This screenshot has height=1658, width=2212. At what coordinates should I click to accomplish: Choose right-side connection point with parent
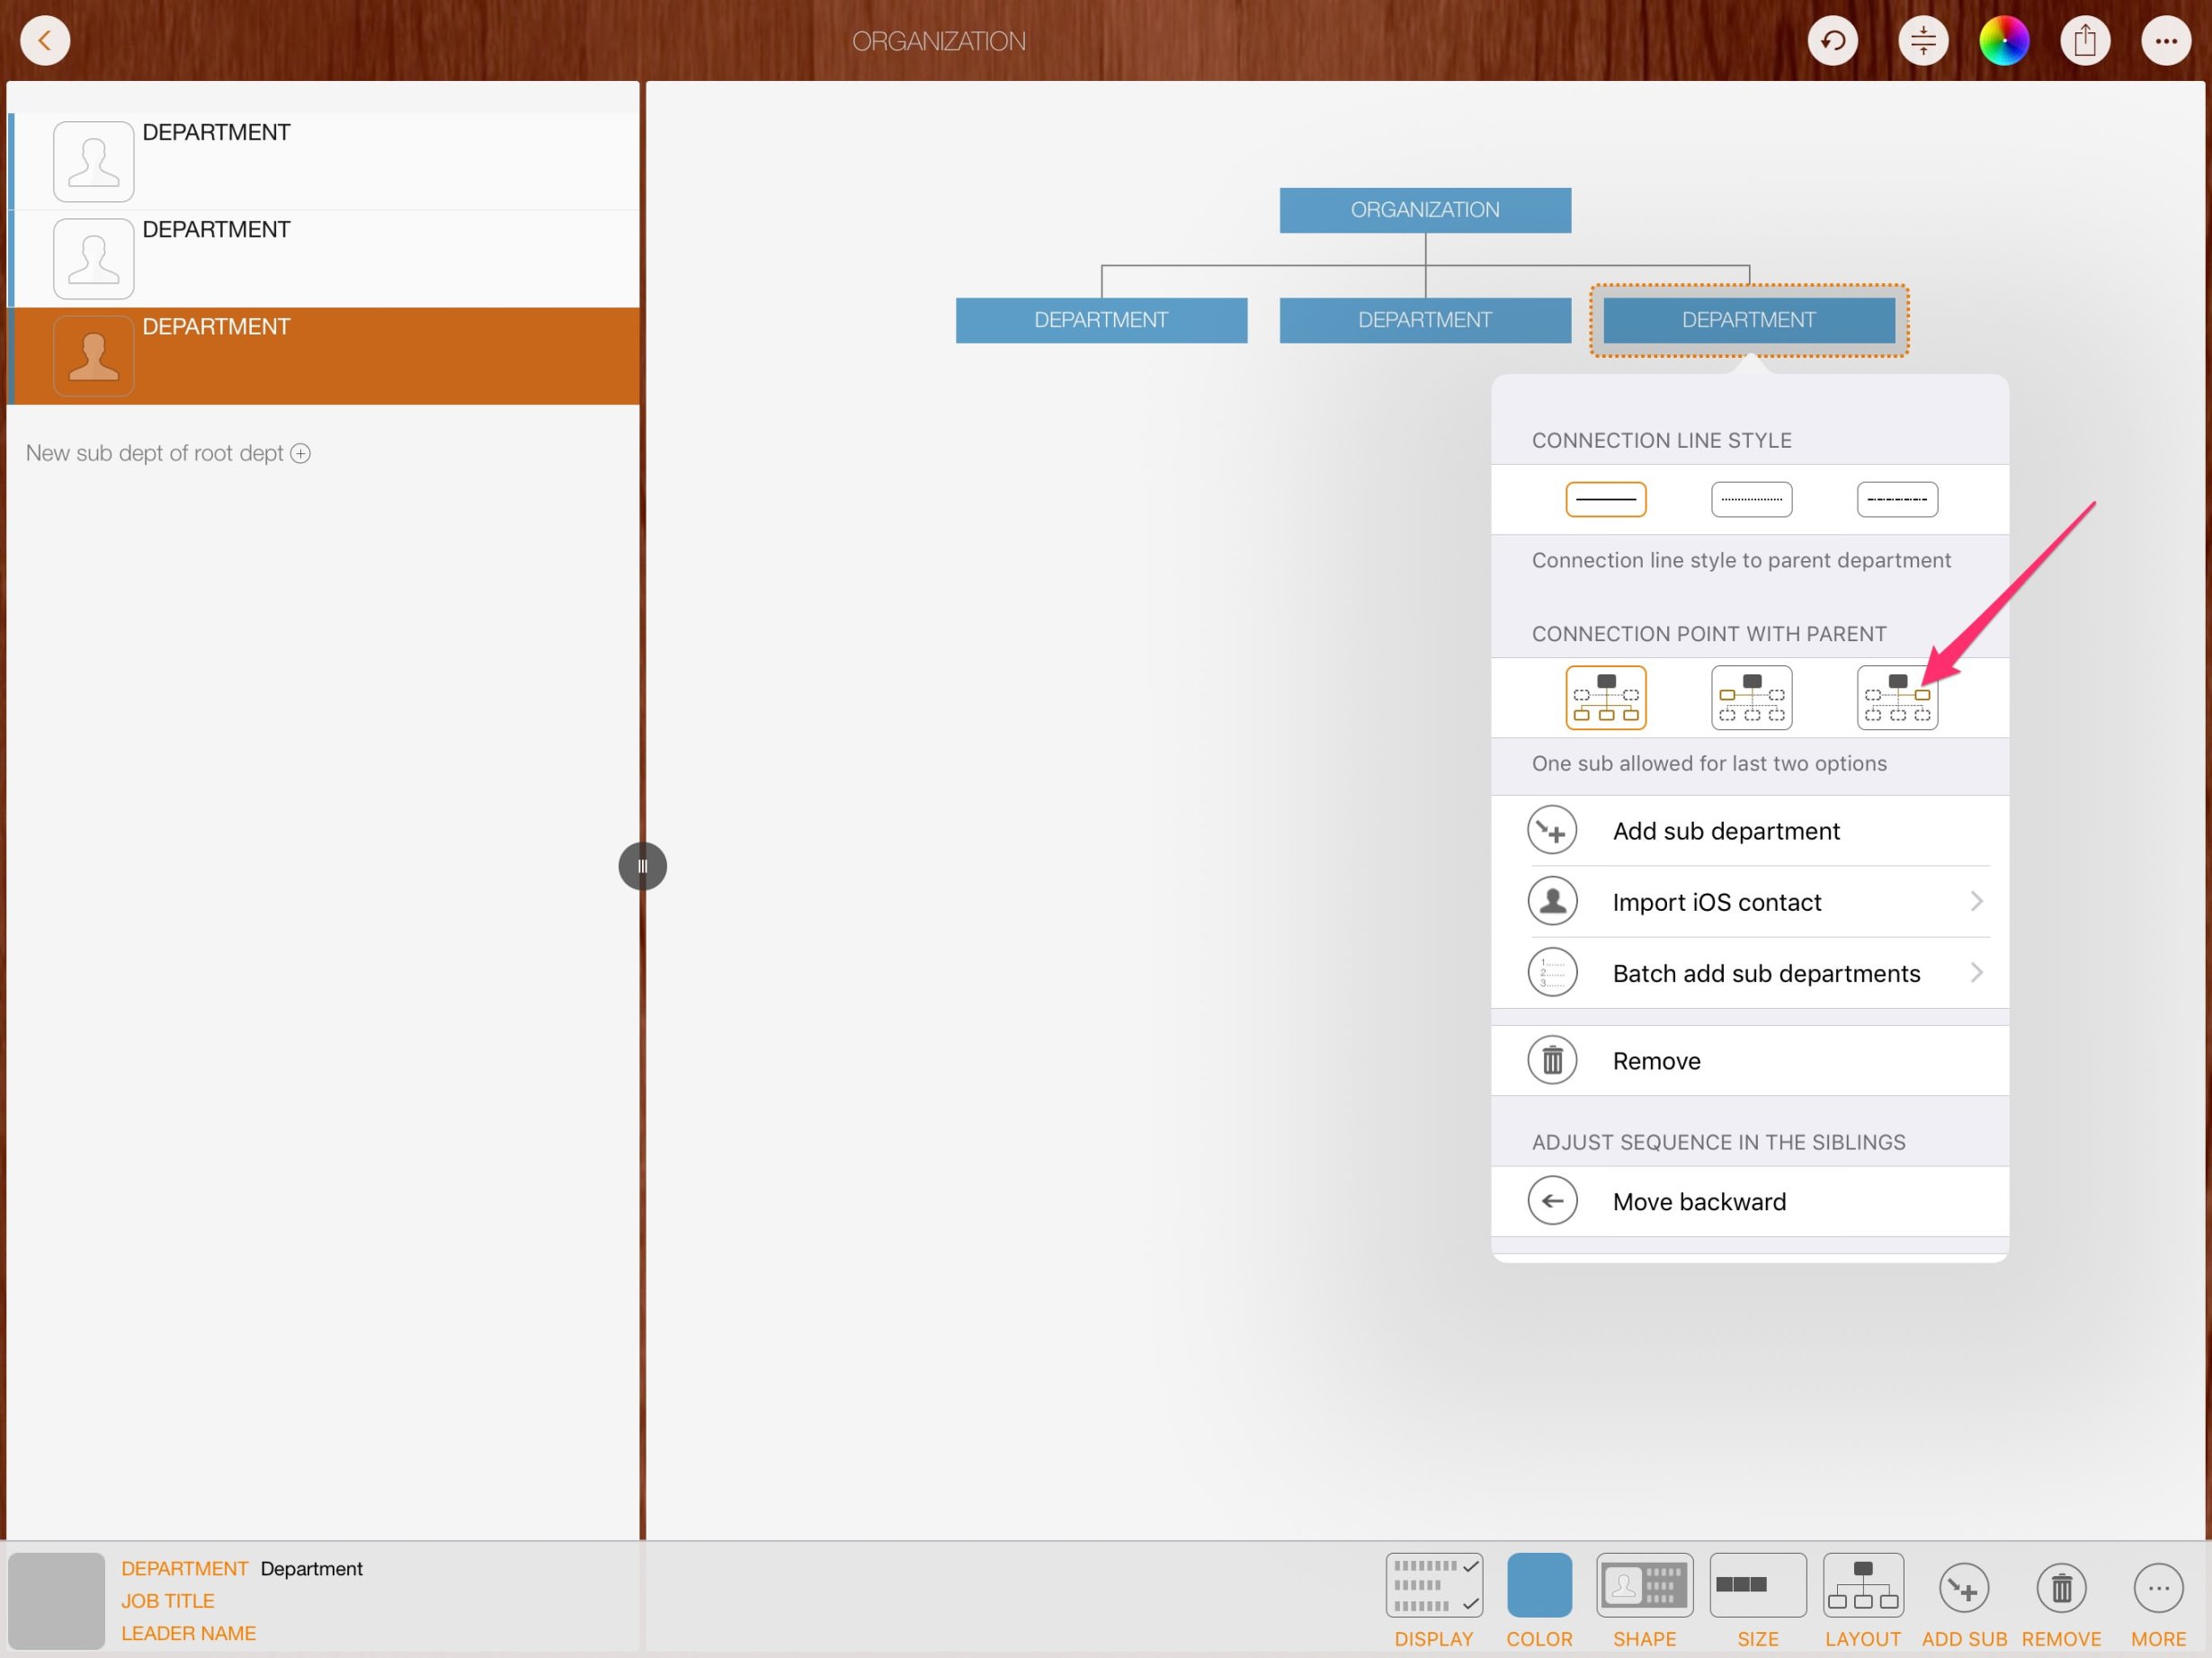click(x=1896, y=697)
